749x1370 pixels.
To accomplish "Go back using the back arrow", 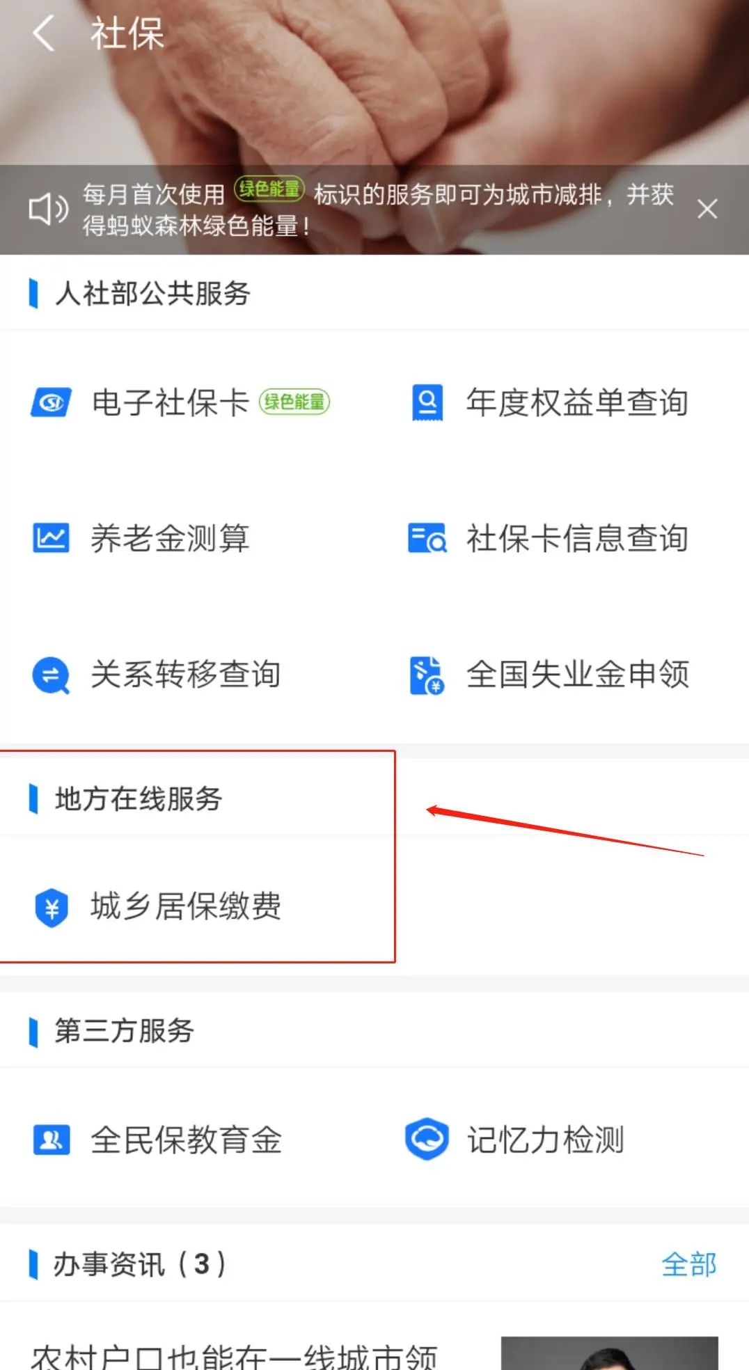I will [43, 33].
